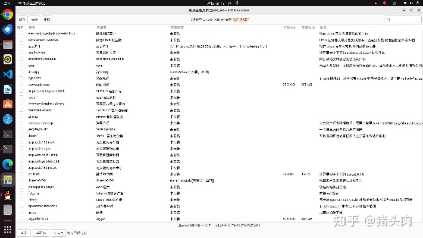Select the linuxqq package name

pos(34,72)
